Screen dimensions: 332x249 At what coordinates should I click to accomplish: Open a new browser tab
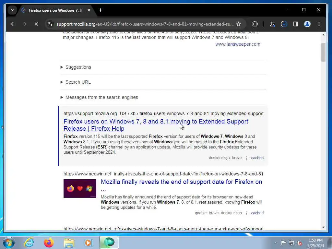[101, 10]
